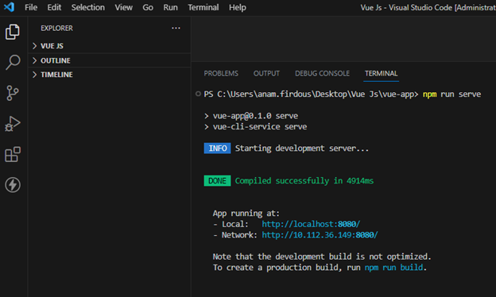The height and width of the screenshot is (297, 496).
Task: Open the Terminal menu
Action: click(x=203, y=7)
